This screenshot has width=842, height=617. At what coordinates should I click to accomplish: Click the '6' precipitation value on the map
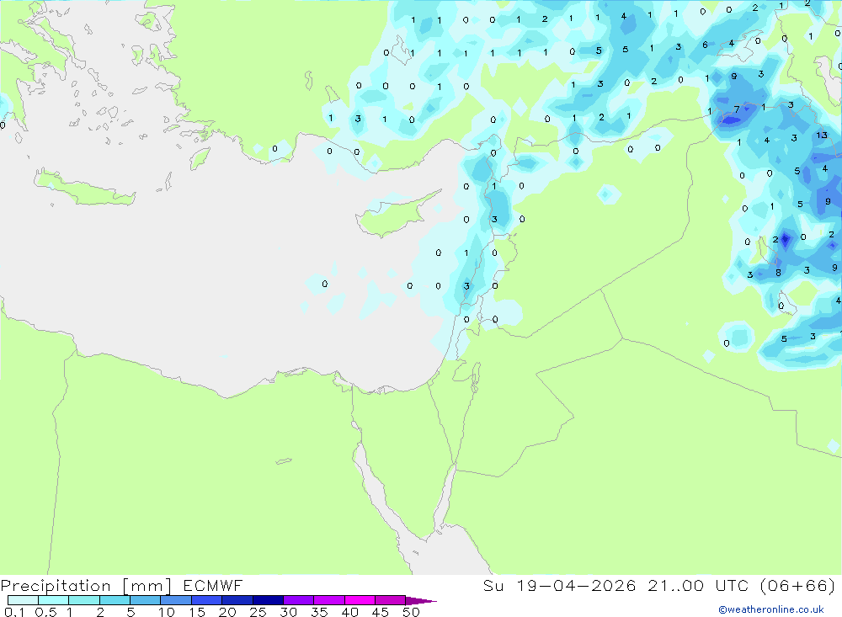(705, 45)
